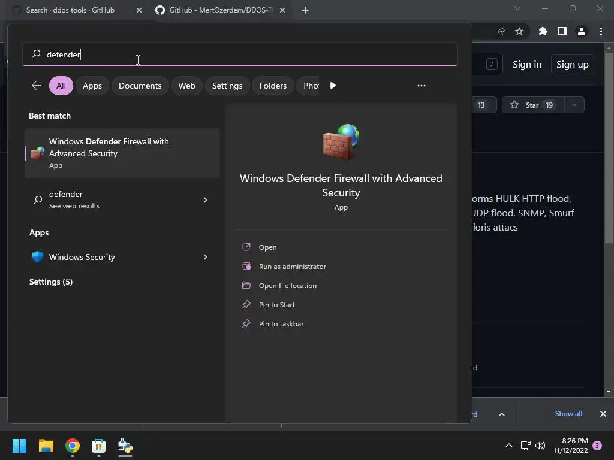Click the share page icon in Chrome toolbar
The width and height of the screenshot is (614, 460).
(500, 31)
